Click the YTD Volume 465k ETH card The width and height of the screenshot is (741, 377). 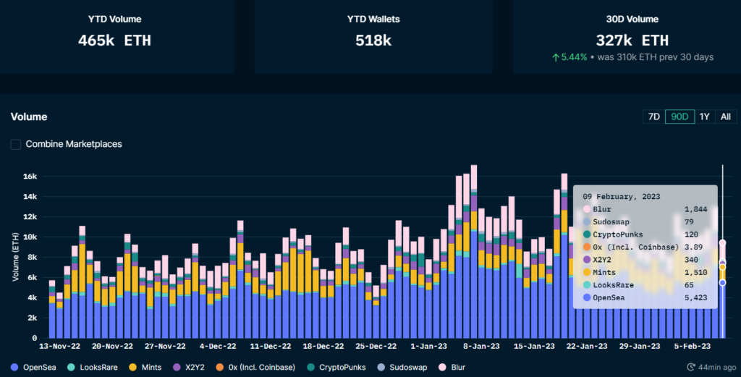[114, 35]
